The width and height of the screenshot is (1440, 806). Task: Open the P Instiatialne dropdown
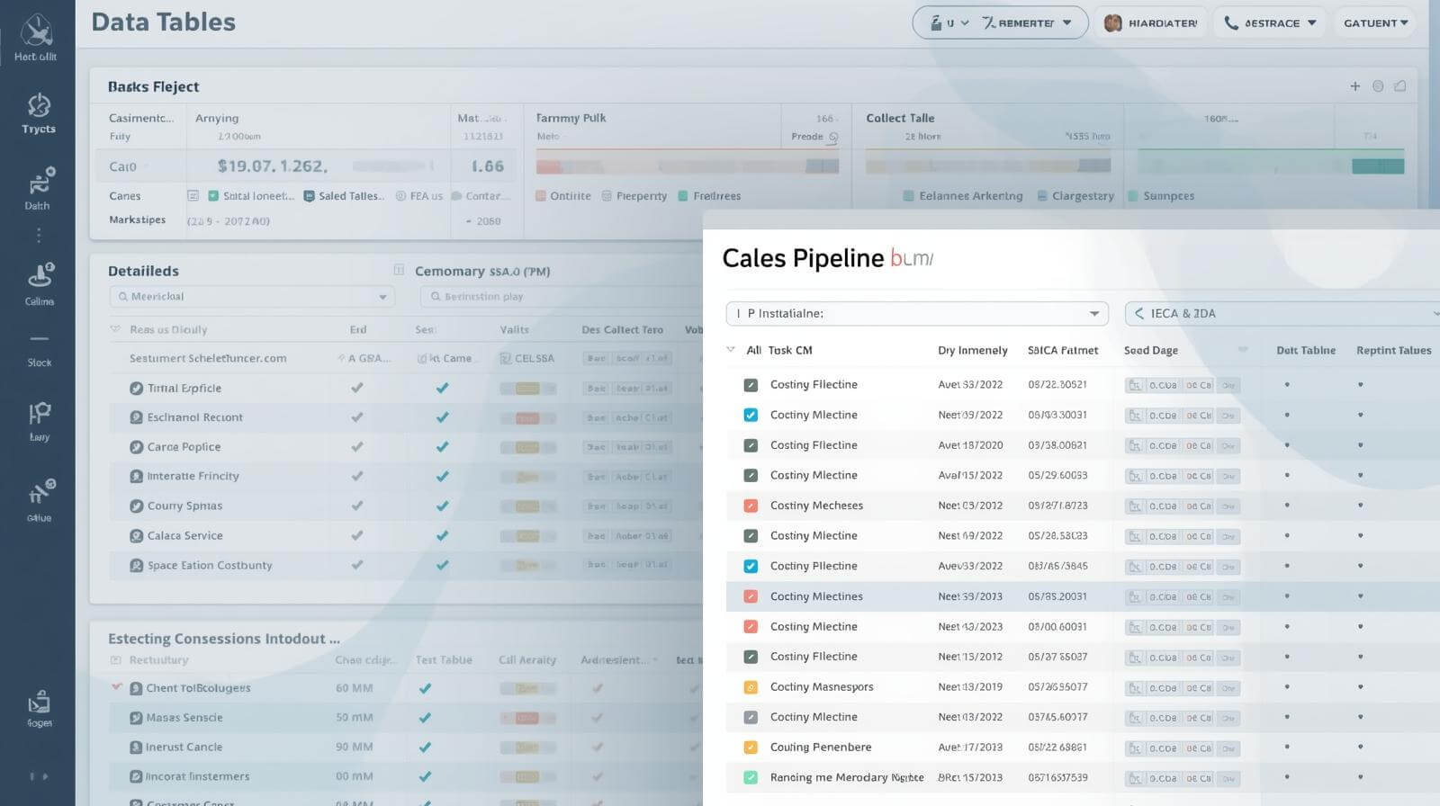click(x=916, y=314)
